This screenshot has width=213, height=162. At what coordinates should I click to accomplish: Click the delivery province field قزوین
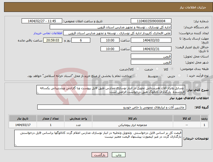151,56
